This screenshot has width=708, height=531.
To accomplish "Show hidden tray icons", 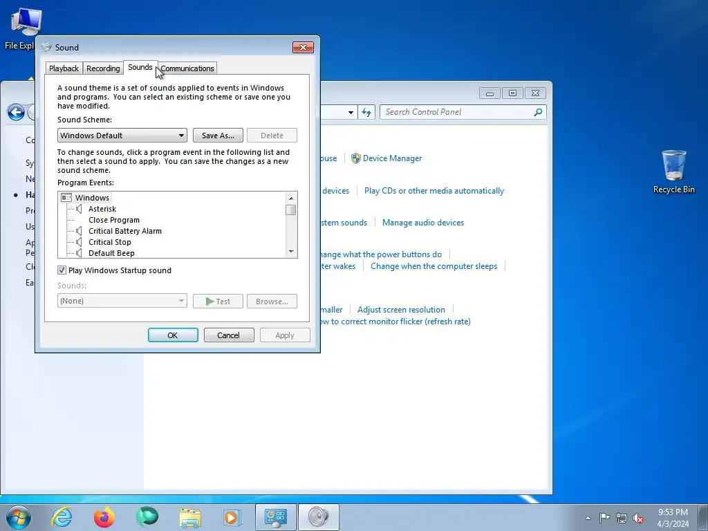I will (x=588, y=518).
